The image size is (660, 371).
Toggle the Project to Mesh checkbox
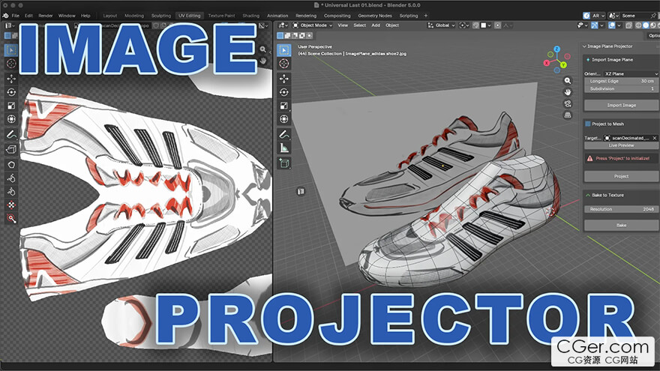pyautogui.click(x=588, y=124)
